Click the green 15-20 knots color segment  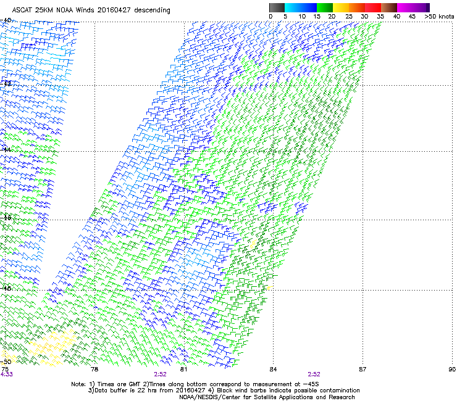(325, 7)
